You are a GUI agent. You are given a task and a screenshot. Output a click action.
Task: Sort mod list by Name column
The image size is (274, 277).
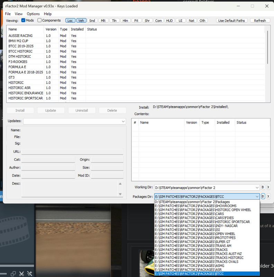tap(25, 29)
